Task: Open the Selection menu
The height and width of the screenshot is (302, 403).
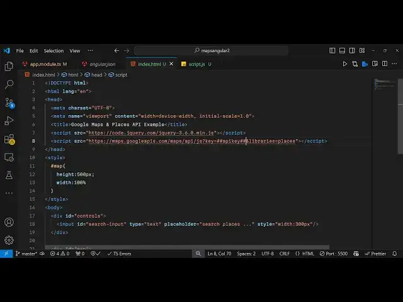Action: click(54, 51)
